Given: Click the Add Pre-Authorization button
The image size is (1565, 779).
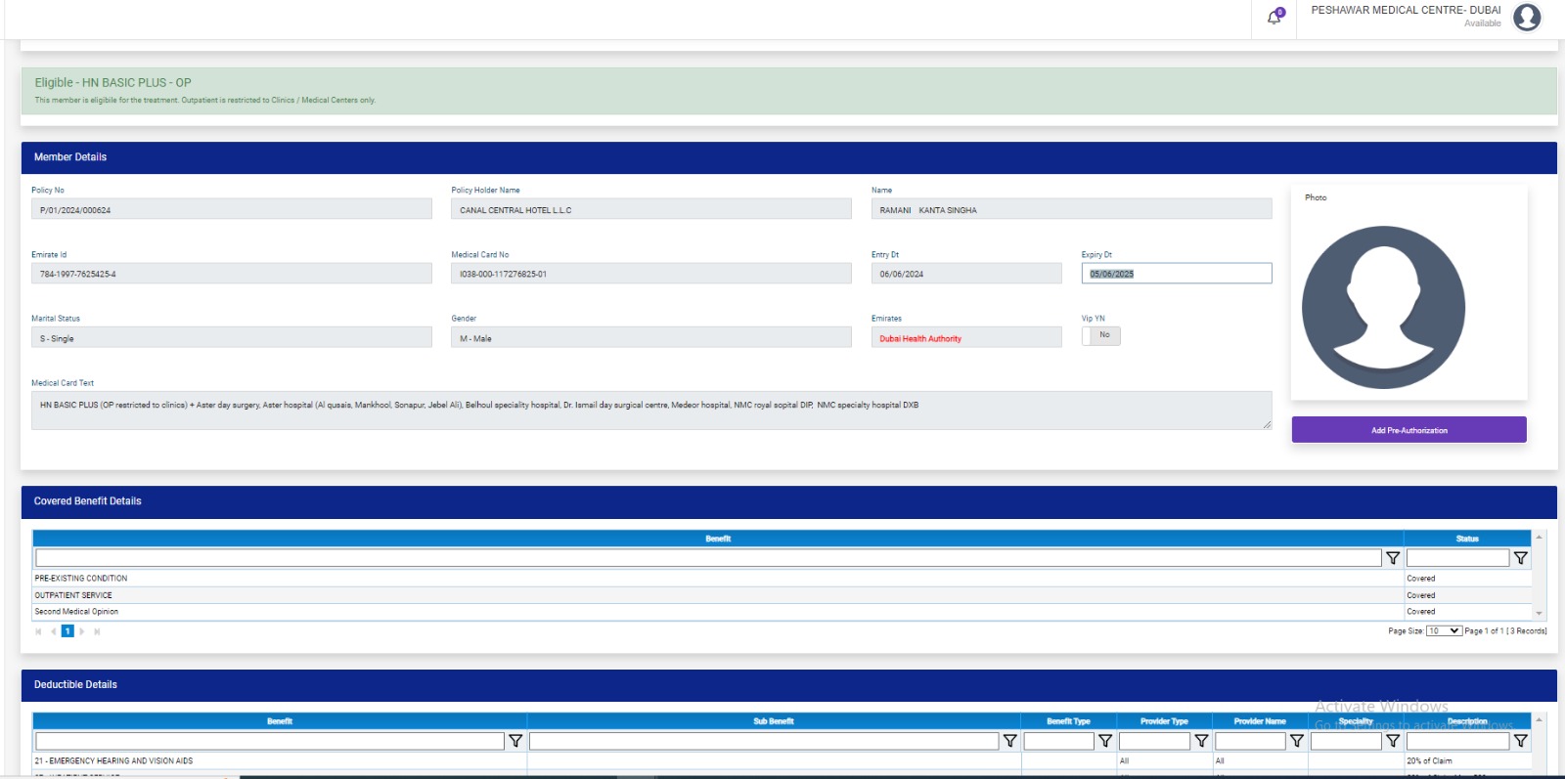Looking at the screenshot, I should click(1408, 430).
